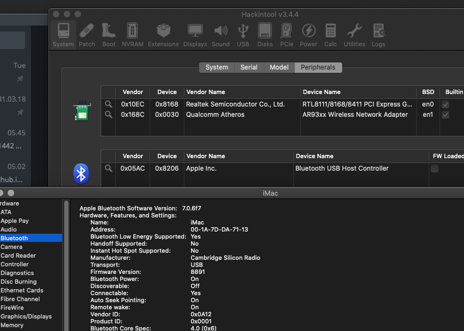Toggle FW Loaded checkbox for Bluetooth controller
This screenshot has height=331, width=464.
(435, 168)
